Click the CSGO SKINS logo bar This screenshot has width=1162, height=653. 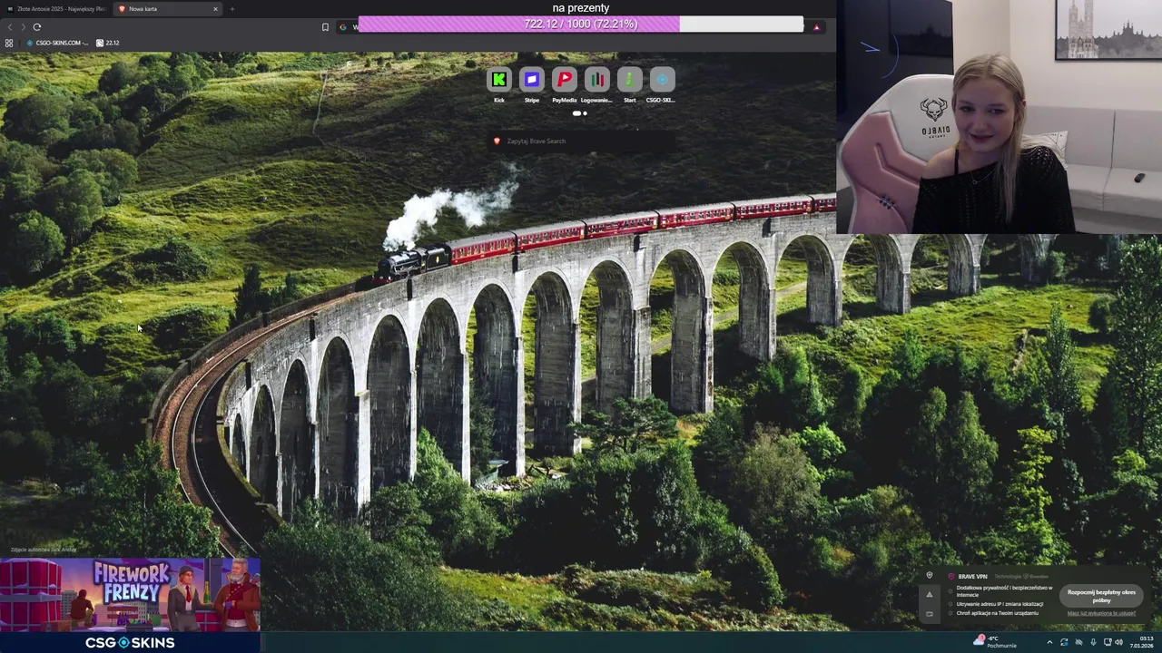[130, 642]
